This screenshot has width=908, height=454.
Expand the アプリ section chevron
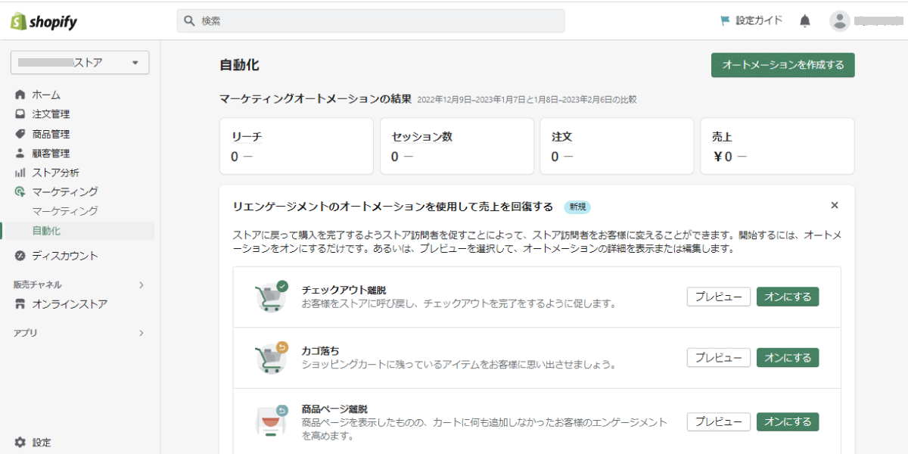[141, 333]
